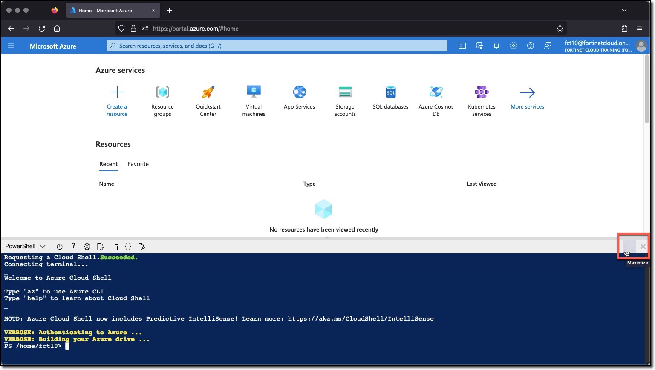Click the browser URL address bar
This screenshot has width=655, height=370.
click(341, 29)
